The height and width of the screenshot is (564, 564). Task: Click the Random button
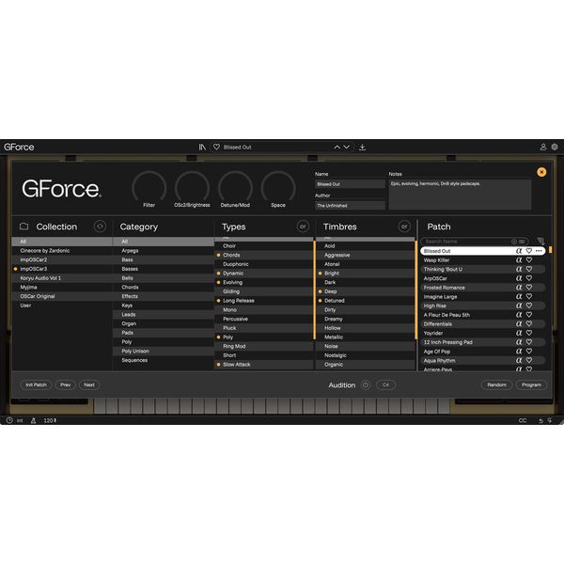pyautogui.click(x=496, y=384)
